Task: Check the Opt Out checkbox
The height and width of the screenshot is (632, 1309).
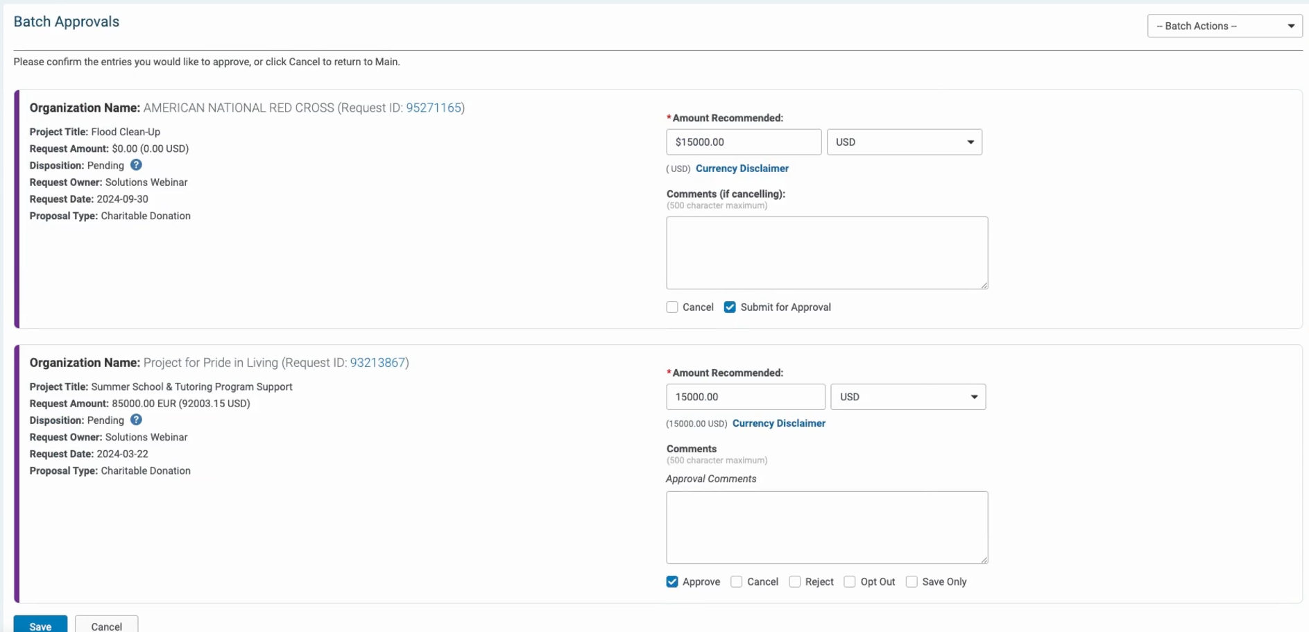Action: pyautogui.click(x=850, y=582)
